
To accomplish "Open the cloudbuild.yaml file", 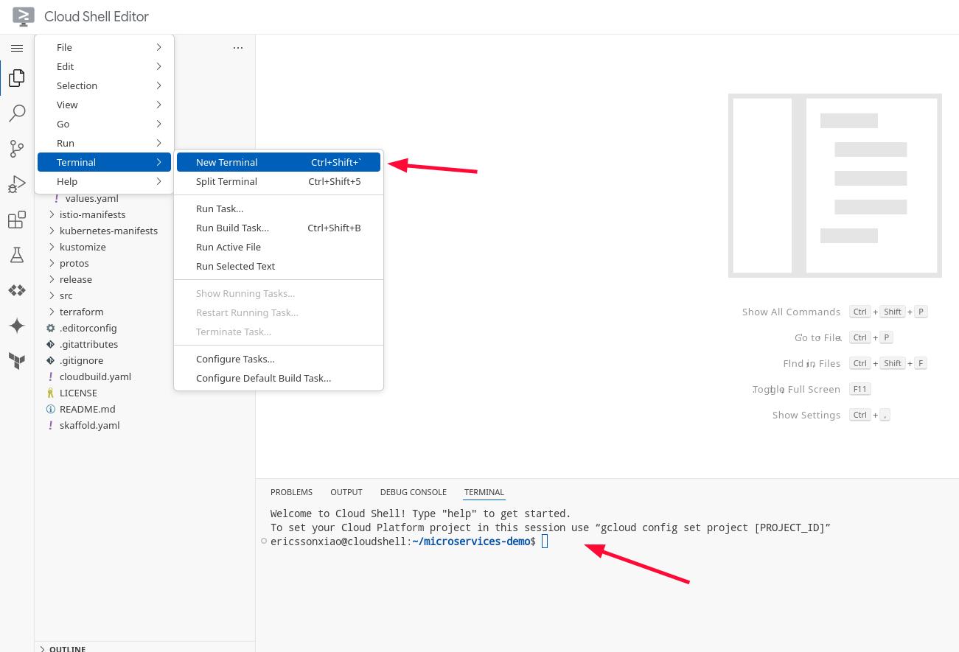I will pyautogui.click(x=95, y=376).
